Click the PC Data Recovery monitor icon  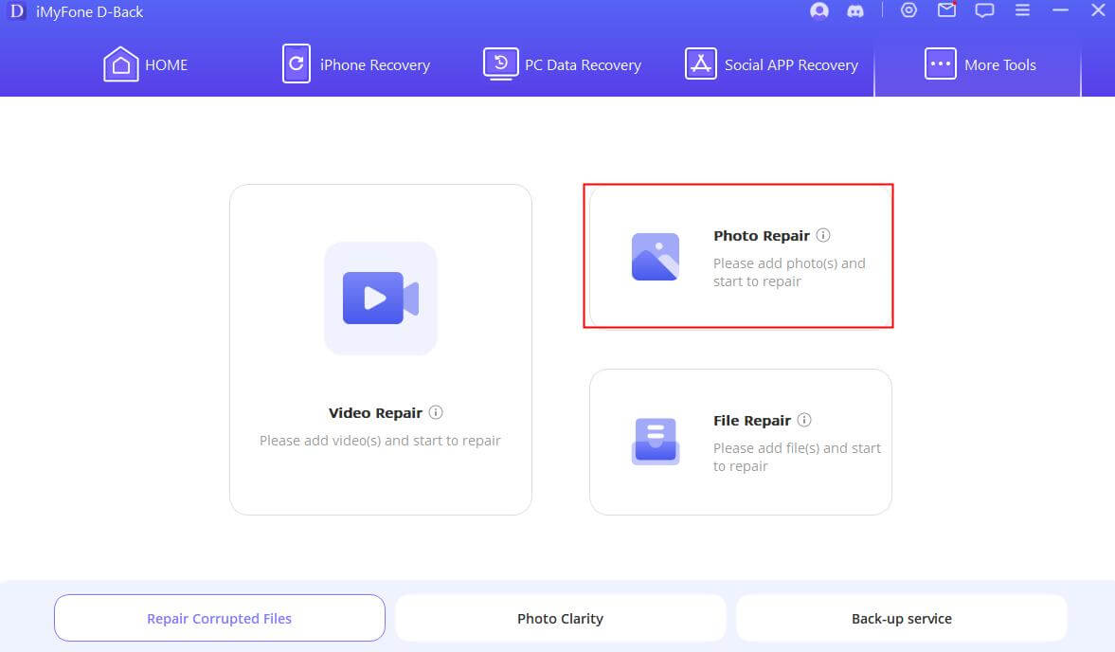pyautogui.click(x=500, y=64)
